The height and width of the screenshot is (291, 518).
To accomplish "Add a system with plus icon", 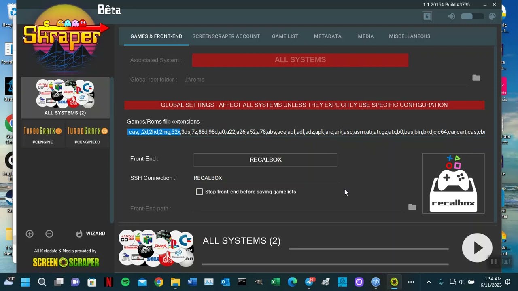I will 30,234.
